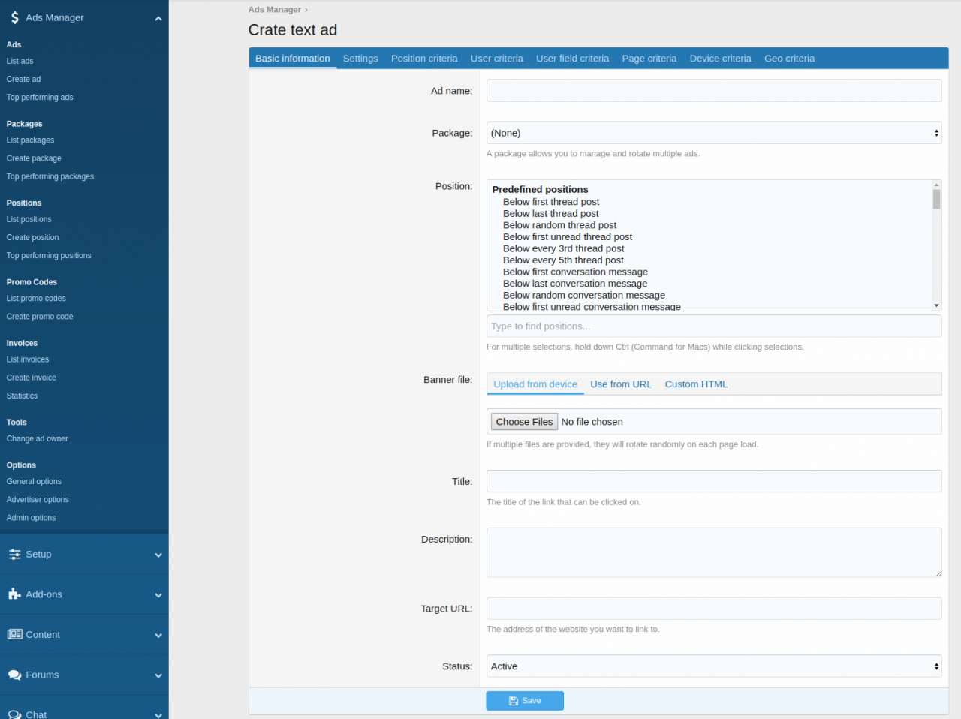
Task: Click the Ads Manager dollar icon
Action: [x=15, y=17]
